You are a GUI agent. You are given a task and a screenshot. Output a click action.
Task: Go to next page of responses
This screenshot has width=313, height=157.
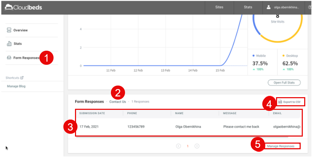(197, 146)
